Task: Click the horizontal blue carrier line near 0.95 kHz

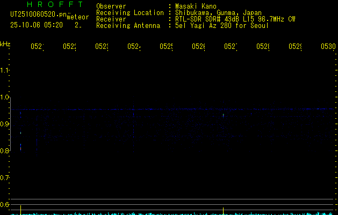Action: (173, 109)
